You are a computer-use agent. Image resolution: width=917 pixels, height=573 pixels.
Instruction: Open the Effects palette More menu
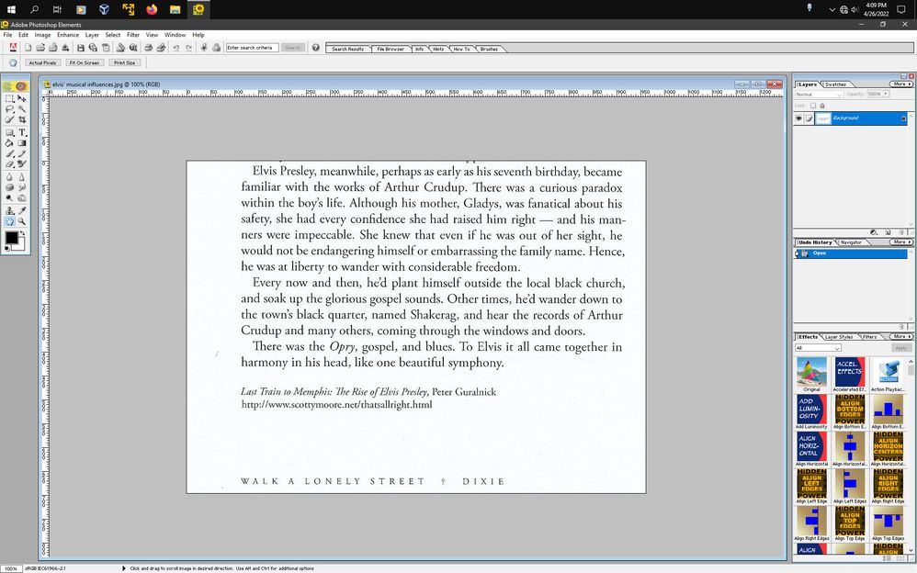pyautogui.click(x=900, y=337)
